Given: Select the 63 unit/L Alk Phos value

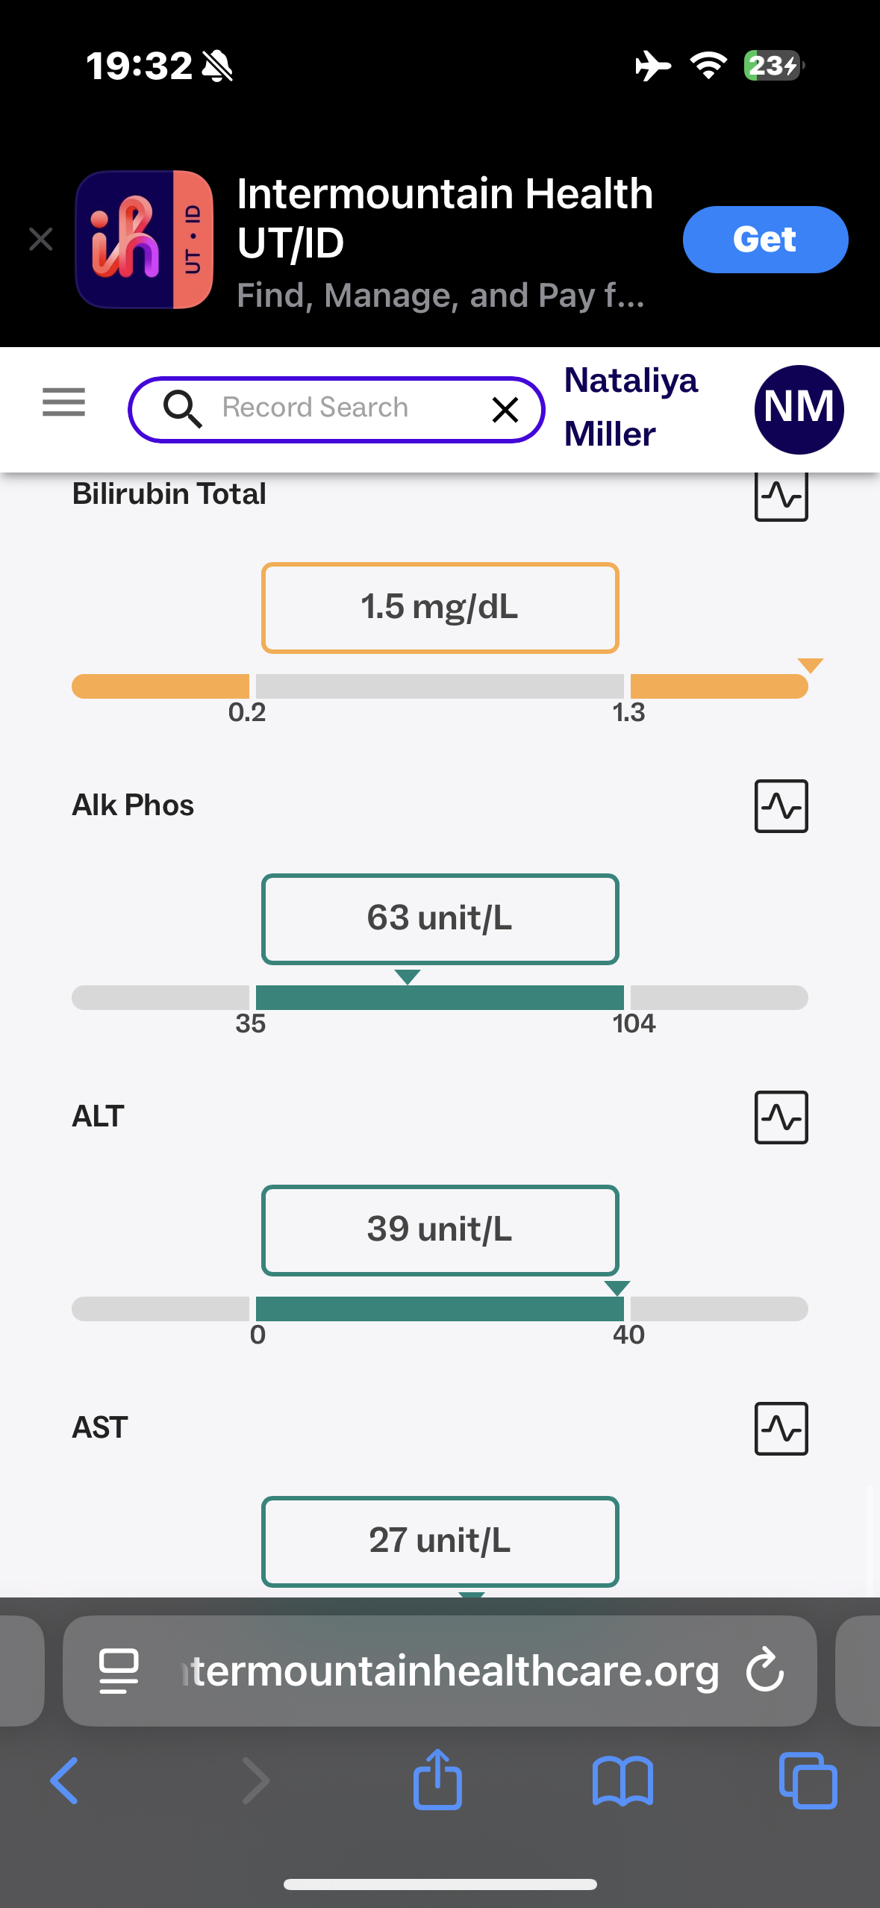Looking at the screenshot, I should pos(440,919).
